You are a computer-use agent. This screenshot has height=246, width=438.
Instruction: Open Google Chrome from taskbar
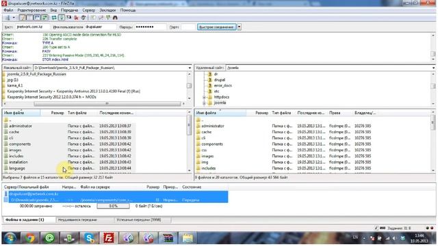tap(29, 238)
